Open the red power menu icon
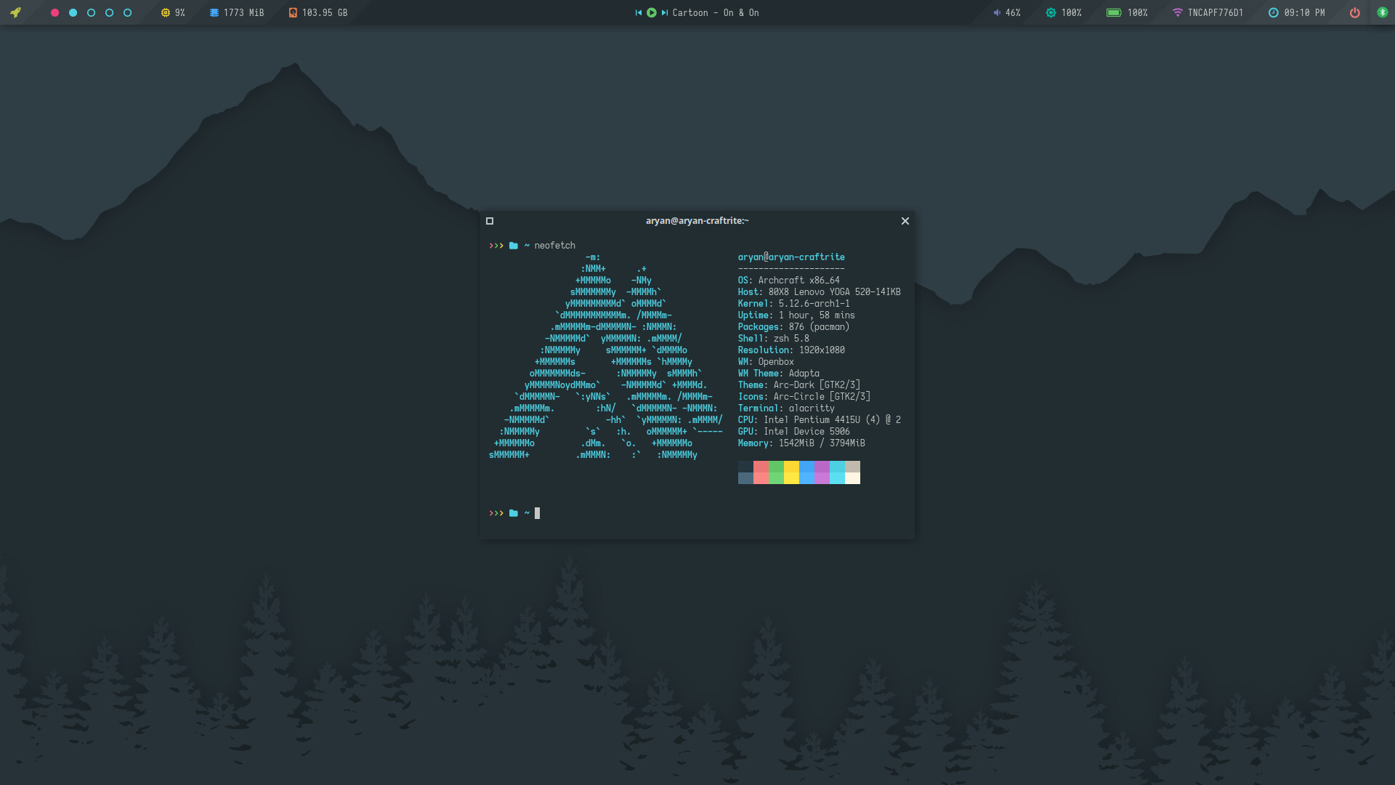Screen dimensions: 1395x785 1354,12
